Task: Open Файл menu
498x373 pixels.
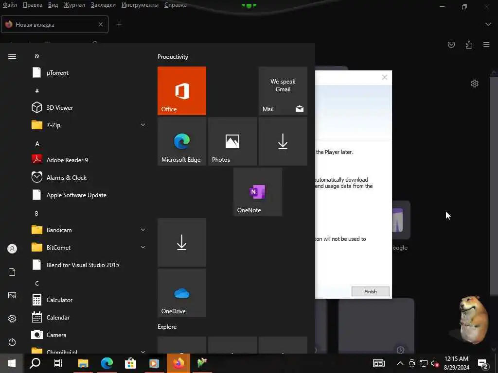Action: tap(10, 5)
